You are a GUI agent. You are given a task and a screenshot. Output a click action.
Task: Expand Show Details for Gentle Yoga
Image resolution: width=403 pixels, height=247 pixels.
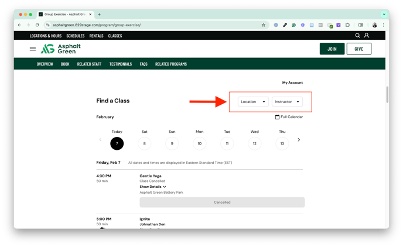pyautogui.click(x=153, y=187)
